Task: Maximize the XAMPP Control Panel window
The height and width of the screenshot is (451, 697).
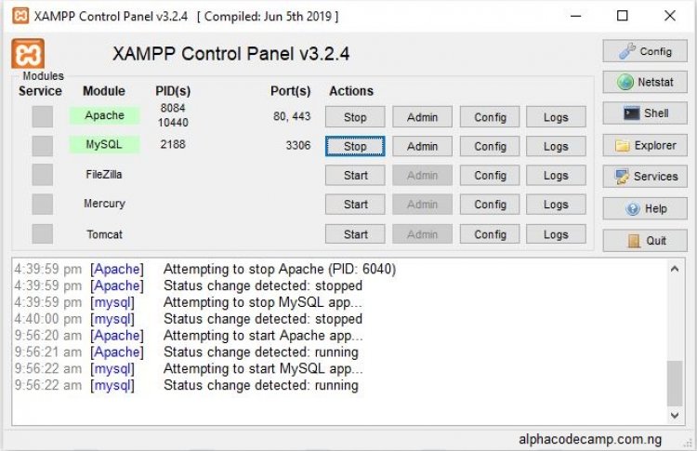Action: click(x=623, y=16)
